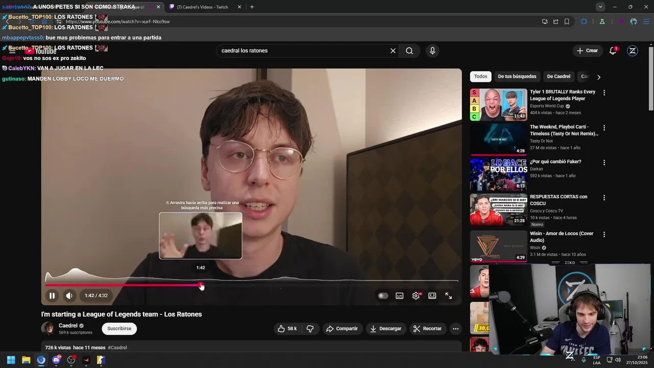Image resolution: width=654 pixels, height=368 pixels.
Task: Open options for The Weeknd Timeless video
Action: point(604,128)
